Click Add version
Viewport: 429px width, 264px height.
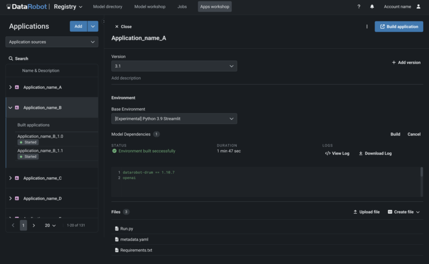pyautogui.click(x=406, y=62)
